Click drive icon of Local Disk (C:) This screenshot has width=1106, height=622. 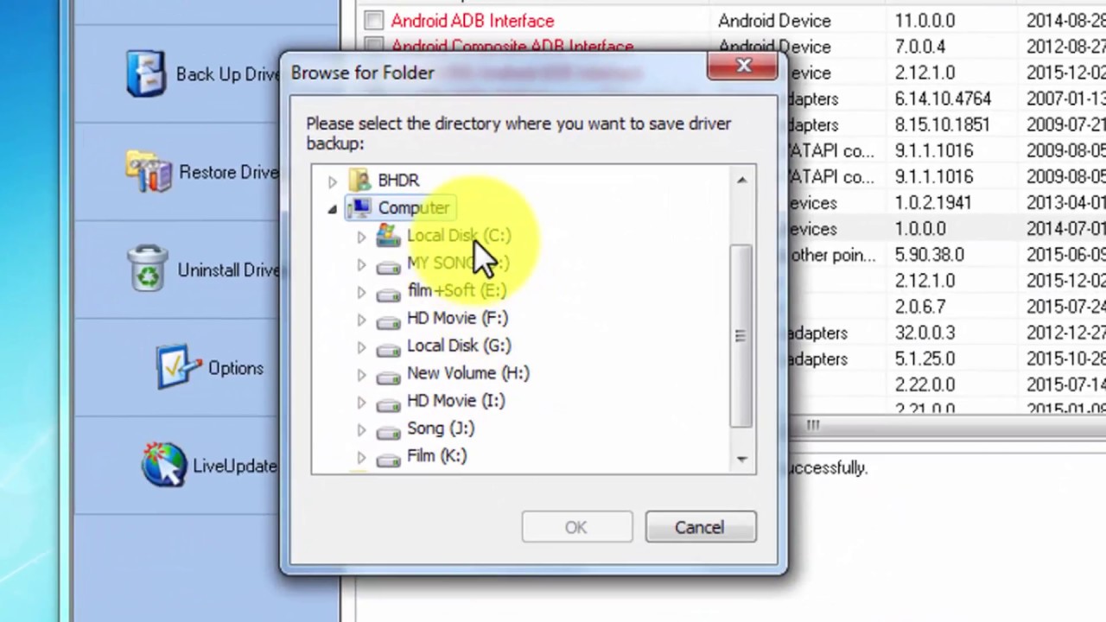(x=388, y=235)
